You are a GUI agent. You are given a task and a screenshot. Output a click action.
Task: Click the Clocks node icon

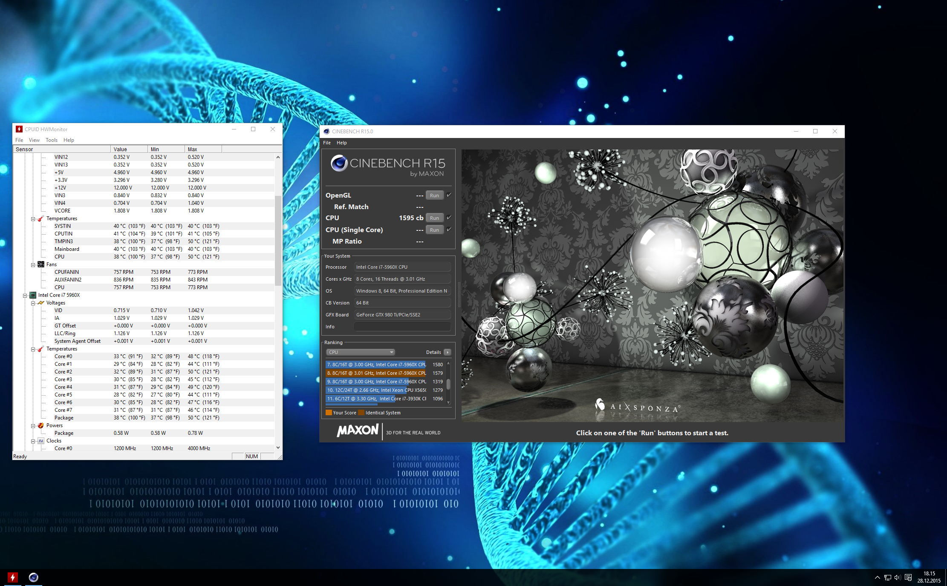pos(41,441)
